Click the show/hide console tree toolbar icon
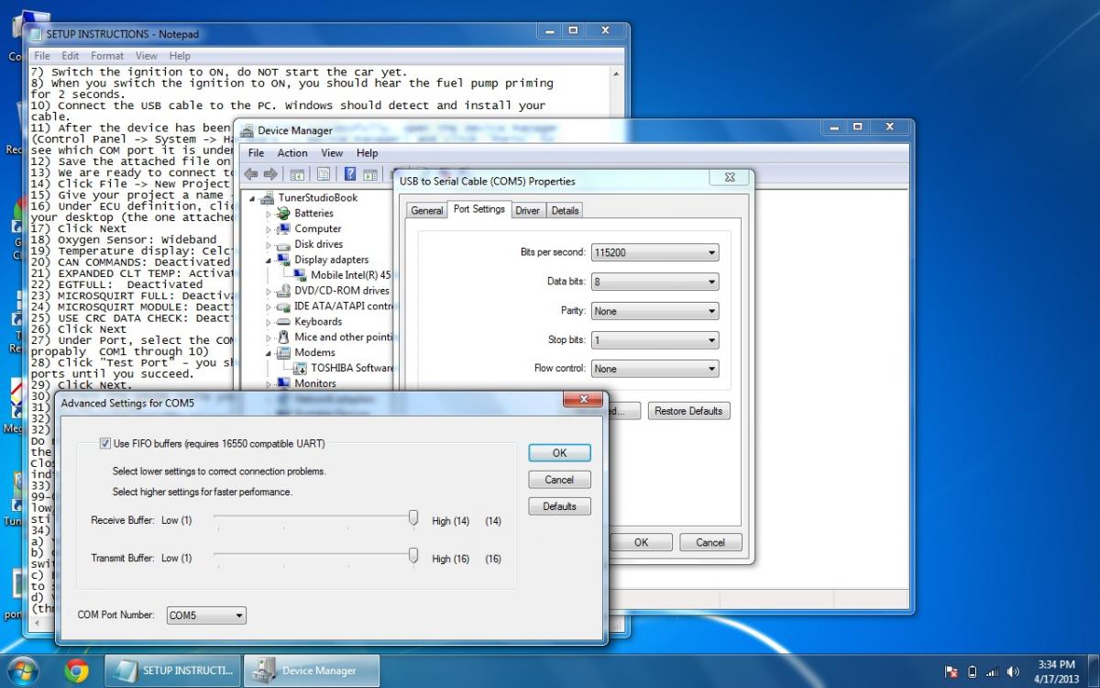This screenshot has width=1100, height=688. click(x=297, y=174)
